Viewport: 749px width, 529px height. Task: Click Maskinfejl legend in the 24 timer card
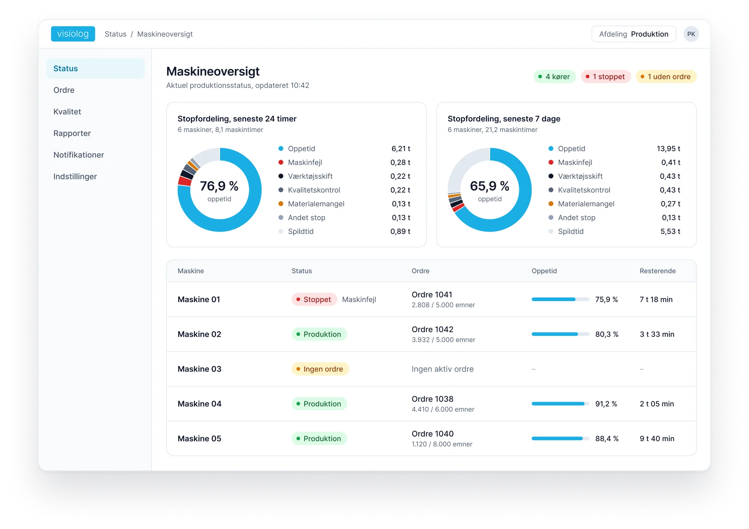pos(300,162)
